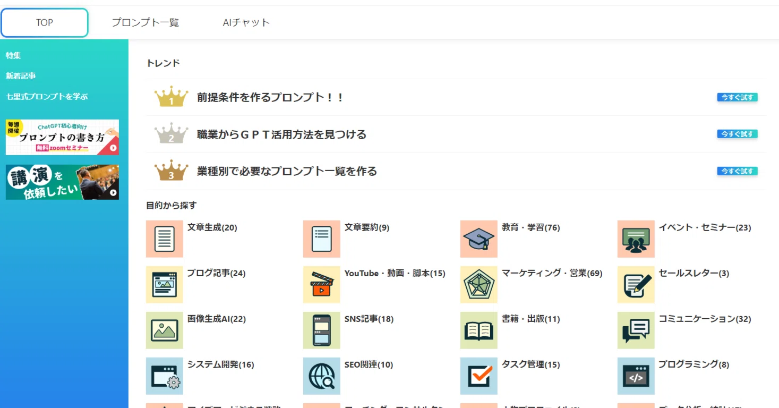Open the イベント・セミナー(23) category link
The height and width of the screenshot is (408, 779).
tap(705, 227)
